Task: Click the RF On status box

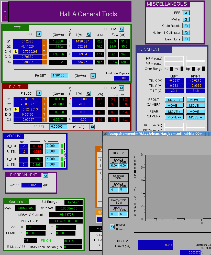Action: [x=73, y=241]
